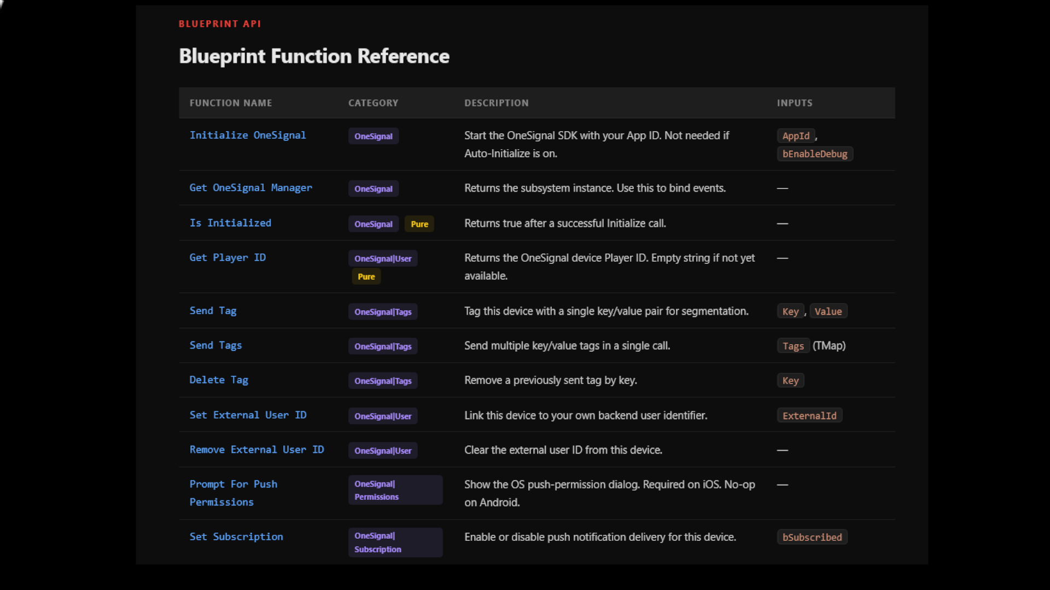This screenshot has width=1050, height=590.
Task: Click 'Clear the external user ID from this device.'
Action: click(563, 450)
